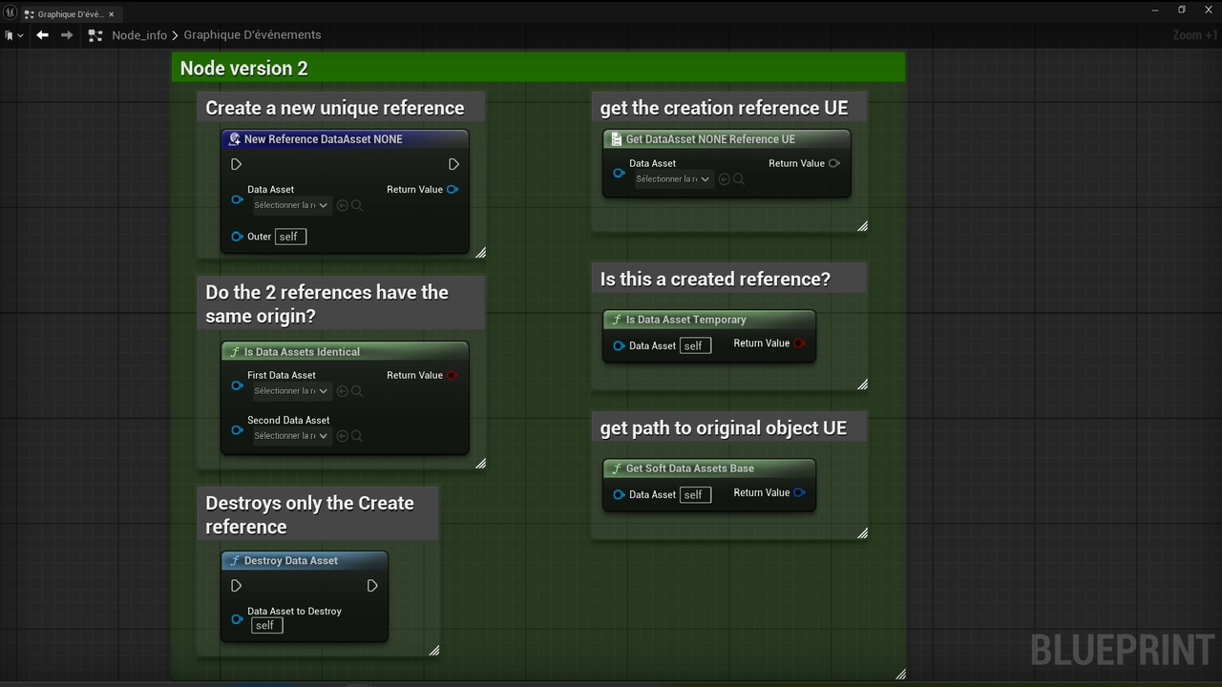Click the New Reference DataAsset NONE node title
The image size is (1222, 687).
pyautogui.click(x=323, y=139)
